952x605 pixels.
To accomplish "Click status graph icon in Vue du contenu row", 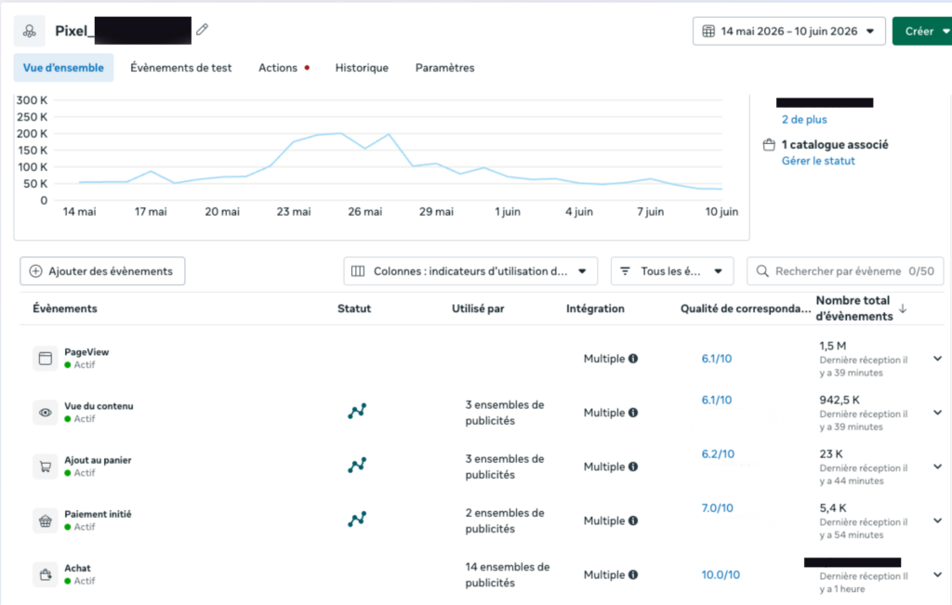I will [x=357, y=411].
